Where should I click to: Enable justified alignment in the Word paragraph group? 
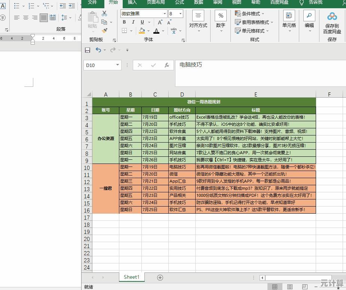(x=44, y=18)
